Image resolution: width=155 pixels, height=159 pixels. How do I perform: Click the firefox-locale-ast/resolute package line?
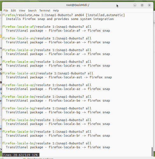(48, 73)
